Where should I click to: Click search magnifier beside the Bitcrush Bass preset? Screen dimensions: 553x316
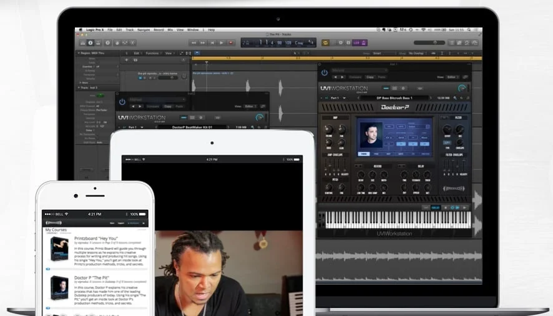455,98
